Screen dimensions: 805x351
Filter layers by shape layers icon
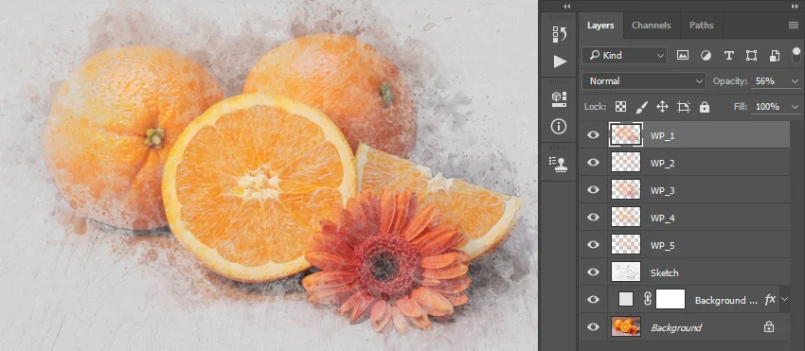click(x=751, y=56)
